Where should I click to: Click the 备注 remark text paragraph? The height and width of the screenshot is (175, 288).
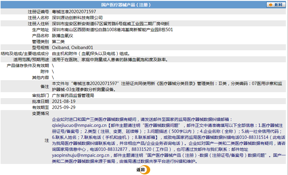point(167,87)
